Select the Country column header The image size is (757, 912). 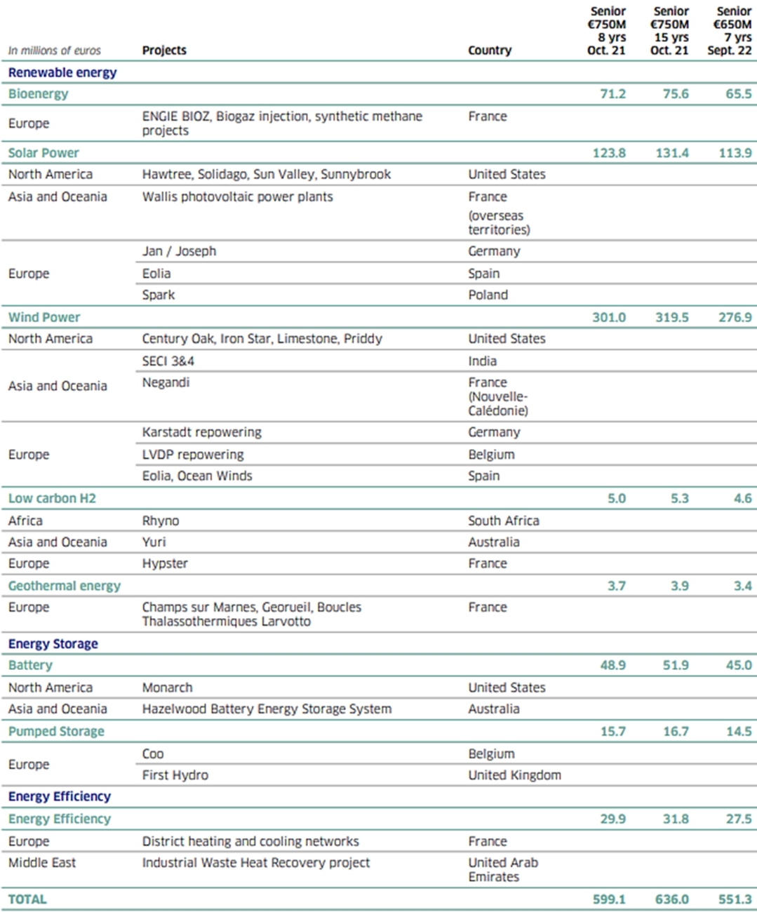(x=490, y=50)
